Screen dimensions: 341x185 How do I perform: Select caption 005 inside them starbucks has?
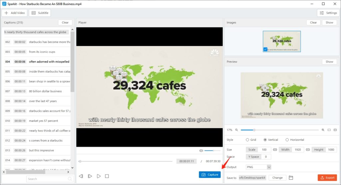[x=37, y=72]
